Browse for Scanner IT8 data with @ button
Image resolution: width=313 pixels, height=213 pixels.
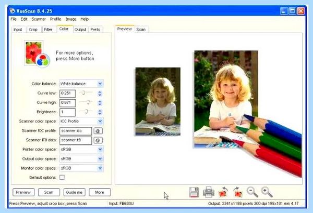click(x=98, y=140)
